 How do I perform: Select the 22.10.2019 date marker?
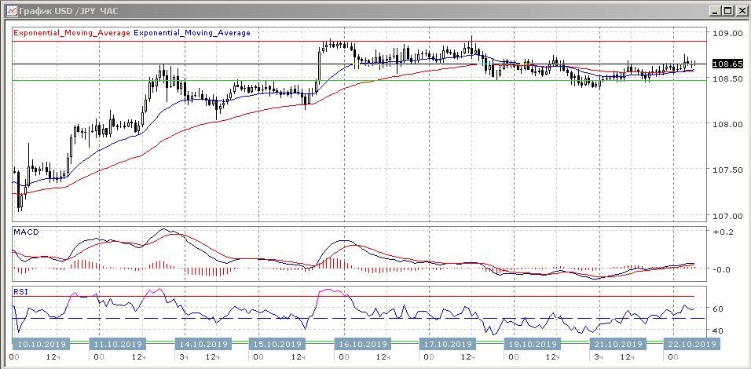[690, 344]
